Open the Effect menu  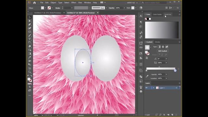[x=74, y=3]
